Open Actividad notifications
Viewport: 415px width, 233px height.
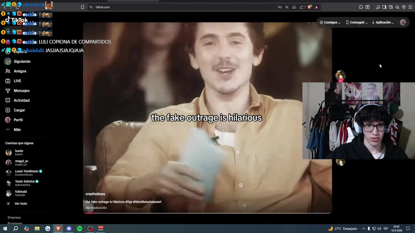[17, 100]
